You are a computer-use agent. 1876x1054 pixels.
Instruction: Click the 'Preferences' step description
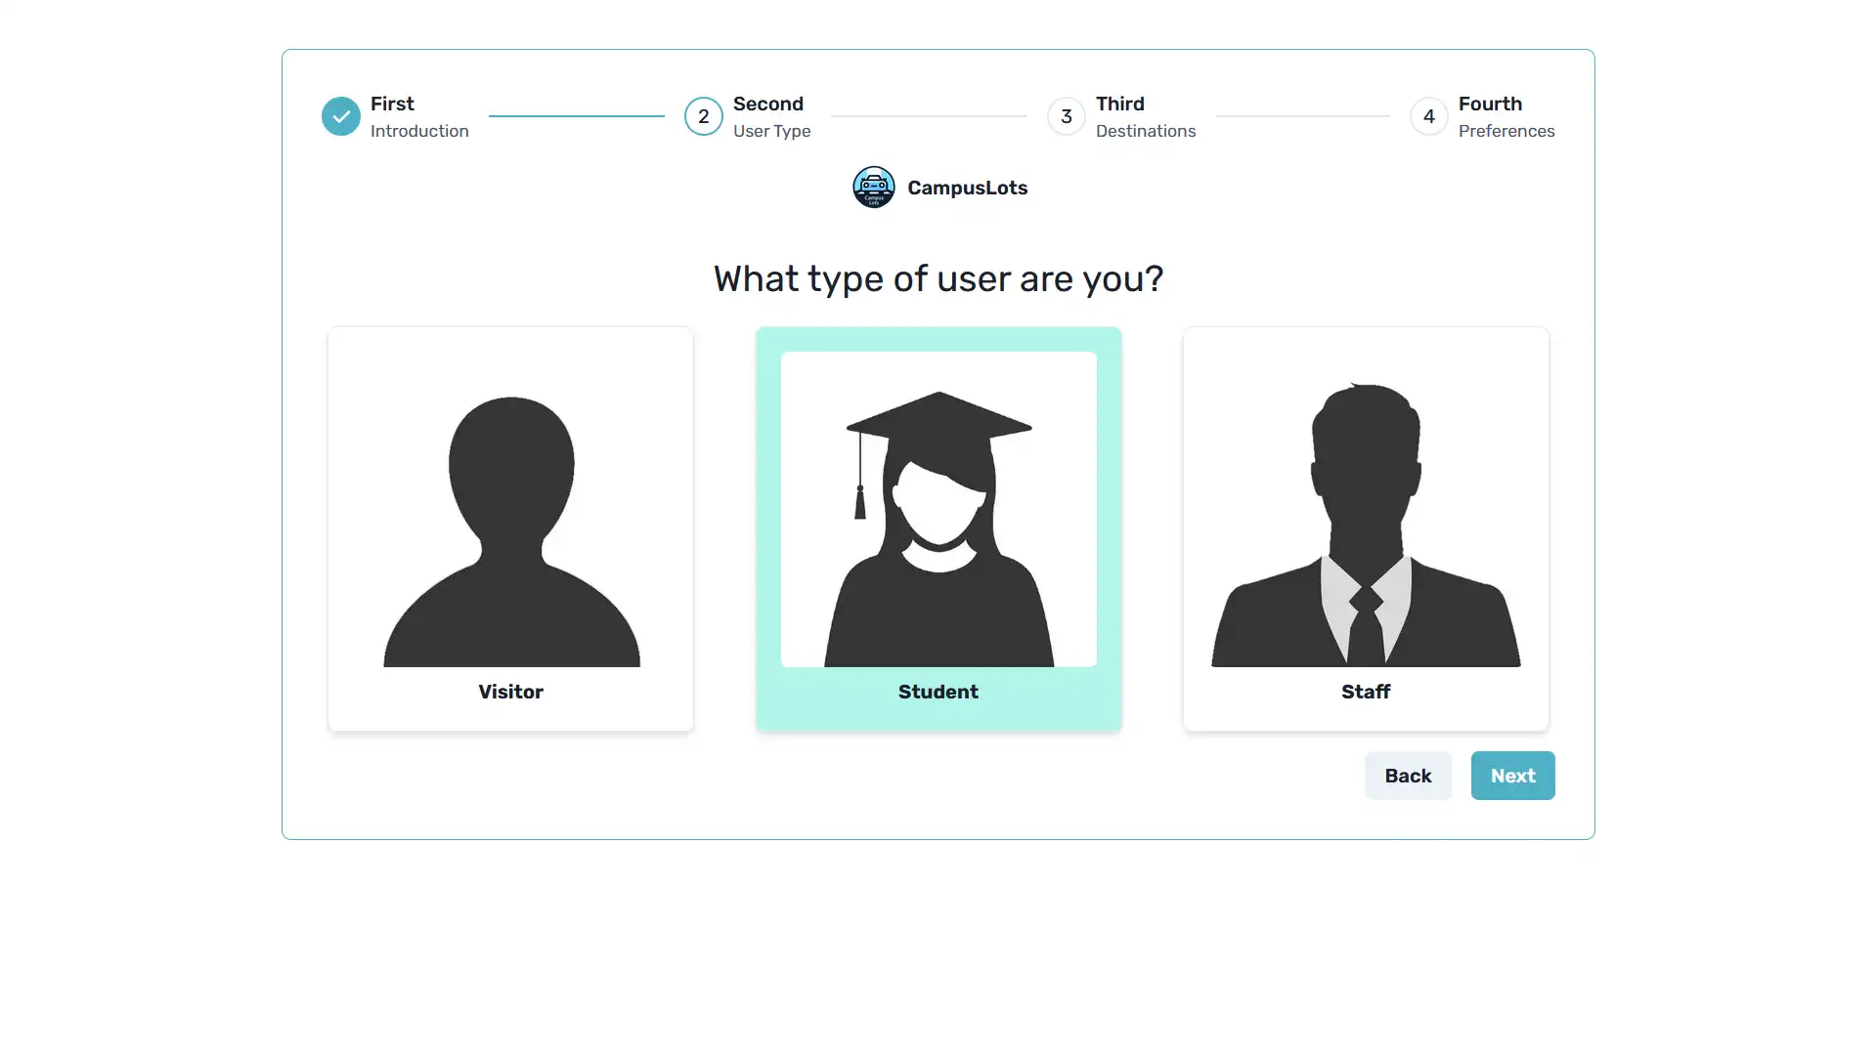pyautogui.click(x=1506, y=131)
